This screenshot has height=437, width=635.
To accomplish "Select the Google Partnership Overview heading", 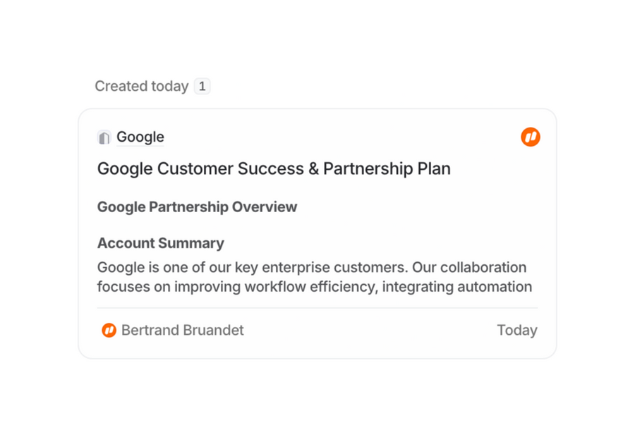I will coord(197,207).
